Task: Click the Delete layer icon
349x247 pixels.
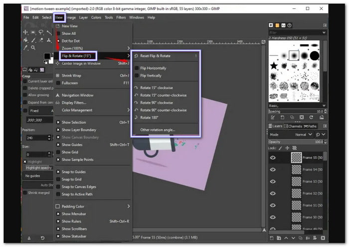Action: 323,238
